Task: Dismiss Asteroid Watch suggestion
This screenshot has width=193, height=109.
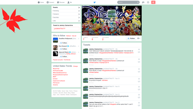Action: pyautogui.click(x=78, y=52)
